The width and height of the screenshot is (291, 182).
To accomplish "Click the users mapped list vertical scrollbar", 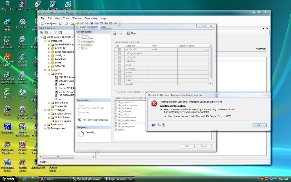I will (x=211, y=65).
